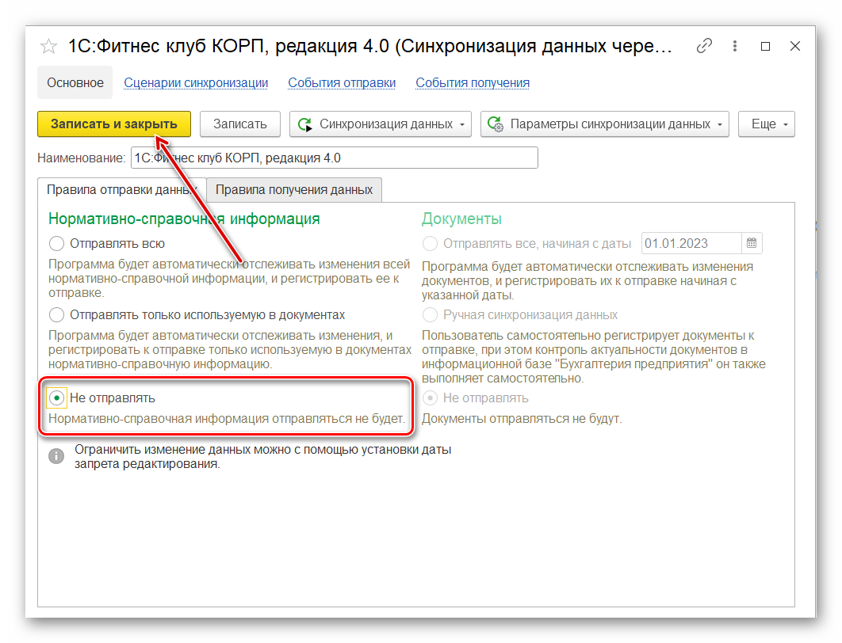842x643 pixels.
Task: Edit the 'Наименование' field
Action: coord(334,158)
